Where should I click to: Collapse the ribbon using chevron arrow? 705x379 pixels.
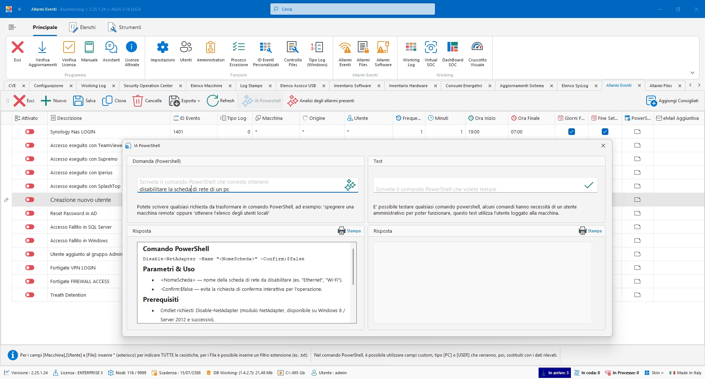coord(692,73)
